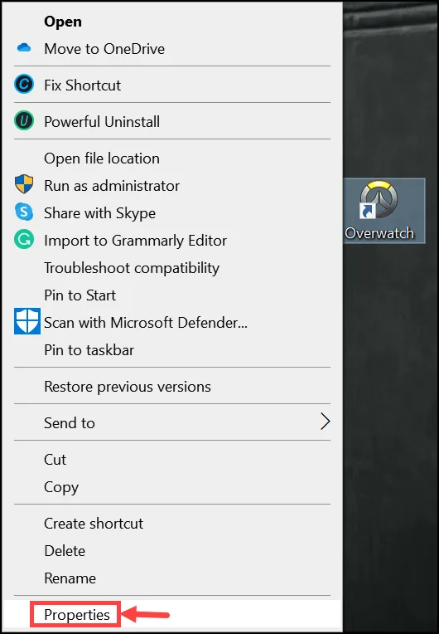Image resolution: width=439 pixels, height=634 pixels.
Task: Choose Cut from the menu
Action: pos(172,460)
